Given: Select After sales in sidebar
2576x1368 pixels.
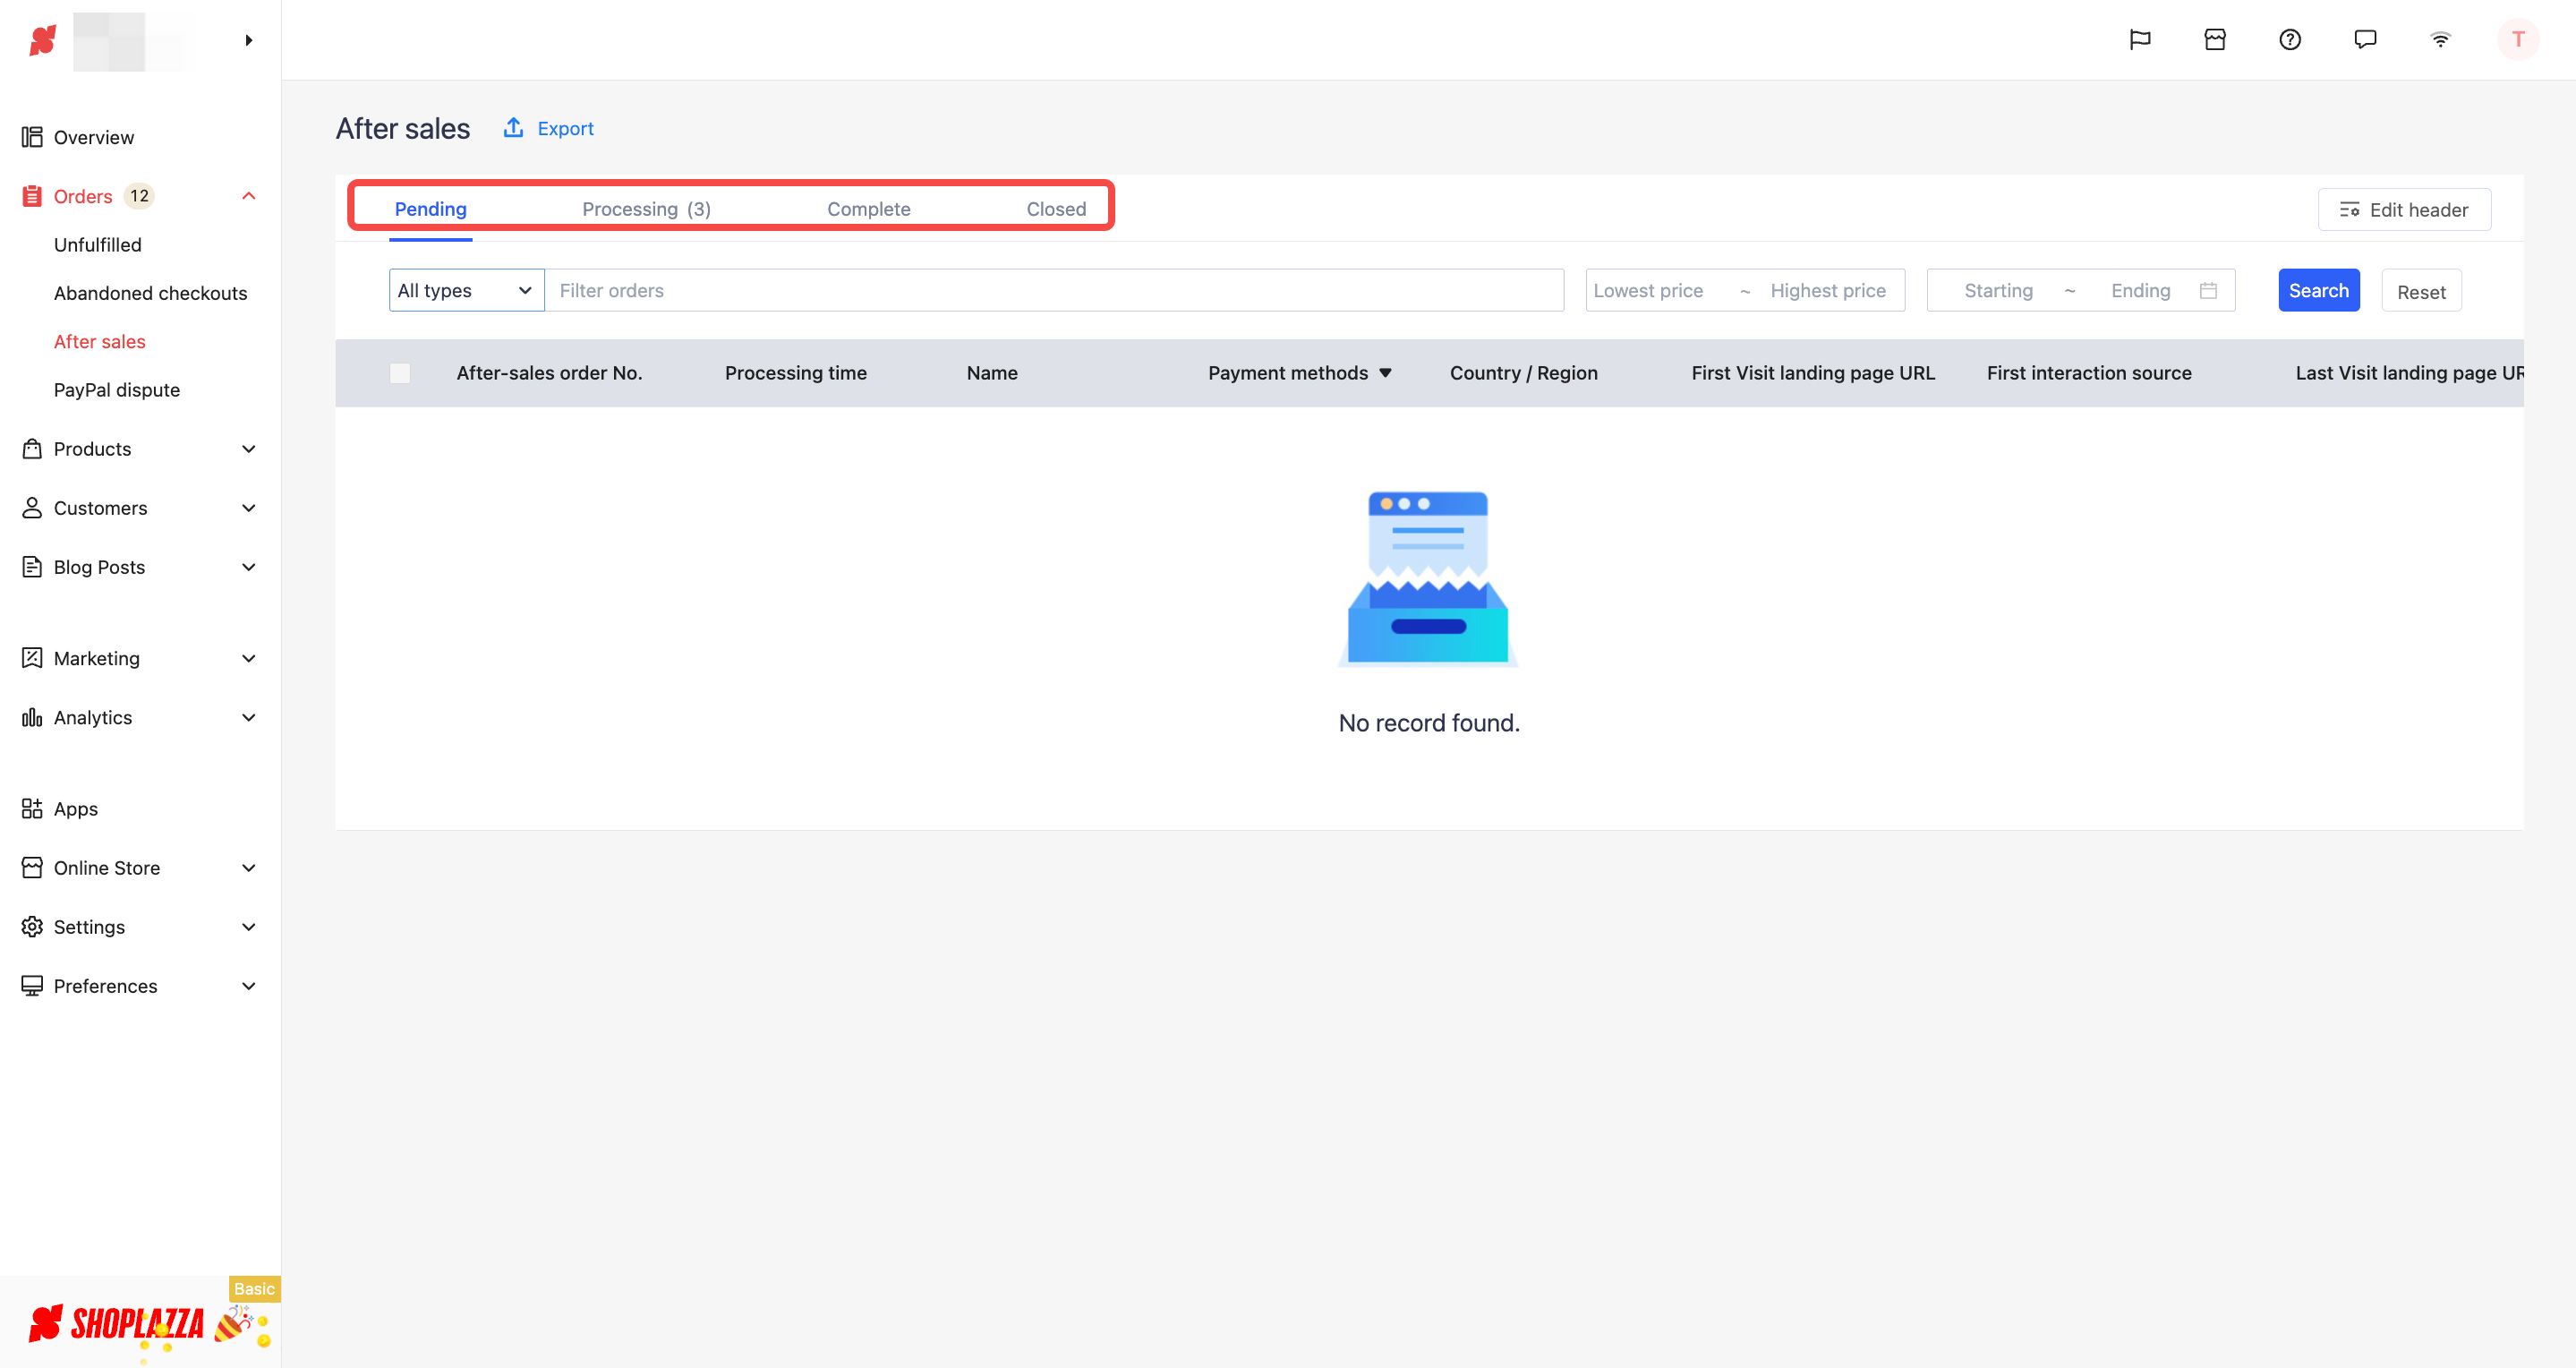Looking at the screenshot, I should (x=99, y=341).
